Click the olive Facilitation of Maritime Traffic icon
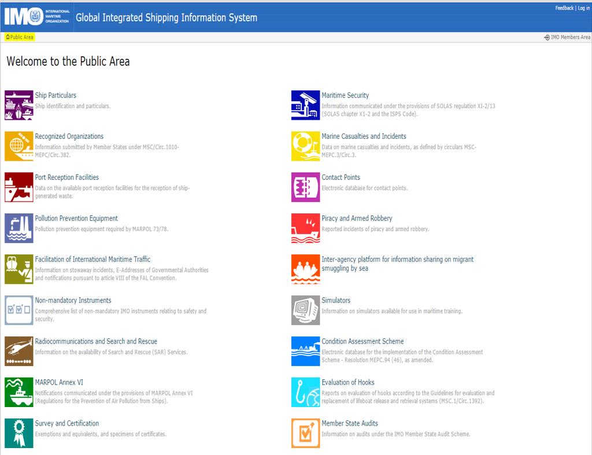 coord(19,269)
